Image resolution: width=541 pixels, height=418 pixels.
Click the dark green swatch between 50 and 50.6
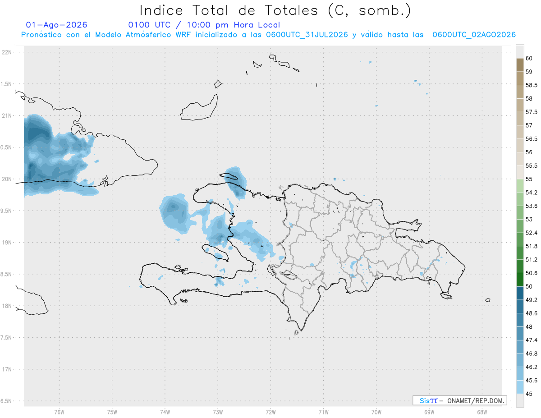[x=520, y=280]
